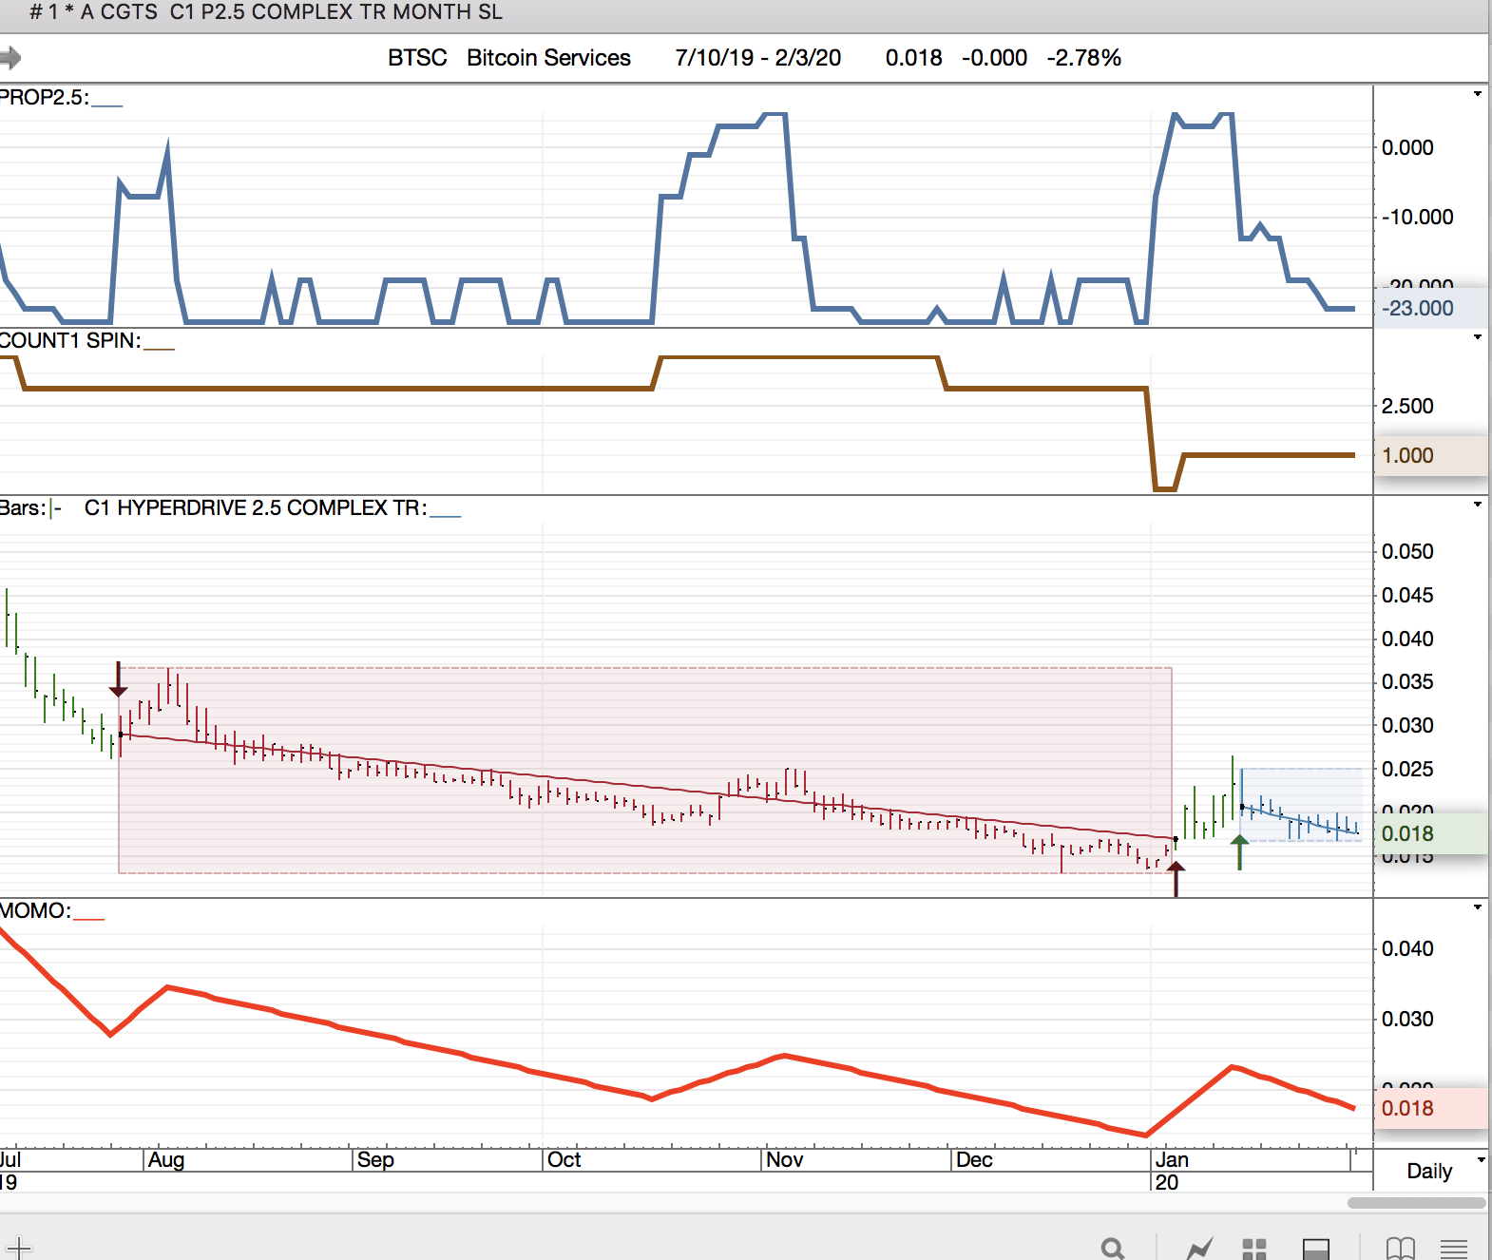Click the 1.000 COUNT1 SPIN value tag
1492x1260 pixels.
(x=1430, y=455)
